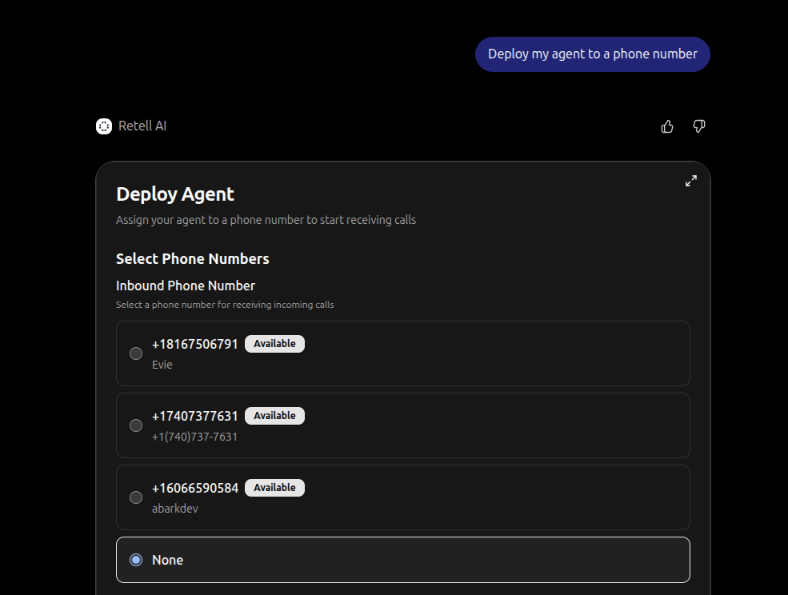Click 'Assign your agent to a phone number' subtitle
This screenshot has width=788, height=595.
(266, 220)
